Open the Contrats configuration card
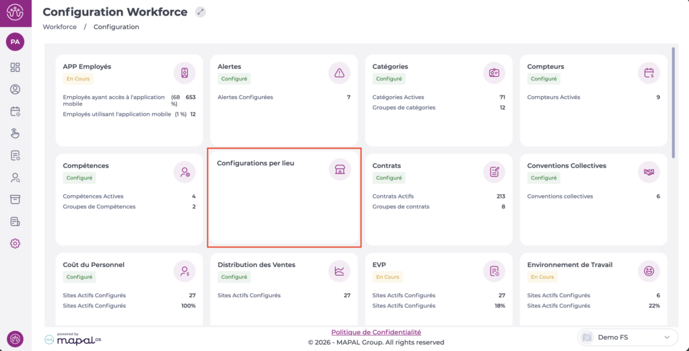 click(x=439, y=199)
